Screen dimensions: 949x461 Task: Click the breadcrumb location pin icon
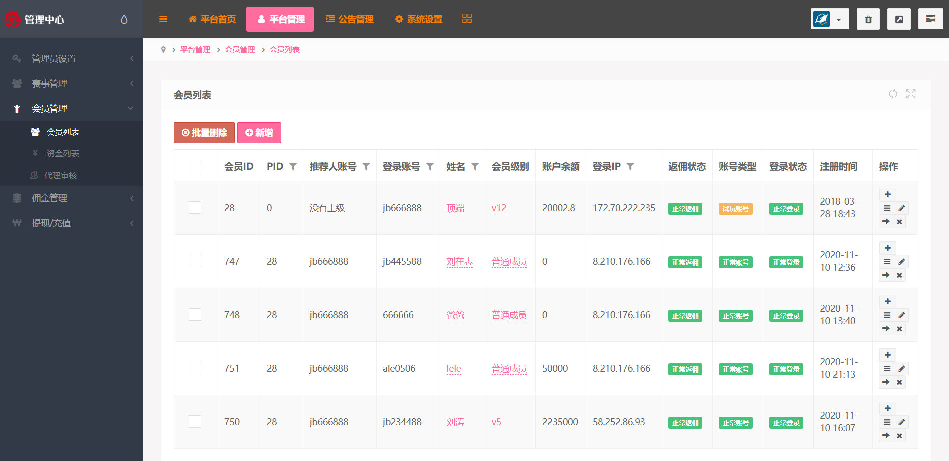coord(163,50)
